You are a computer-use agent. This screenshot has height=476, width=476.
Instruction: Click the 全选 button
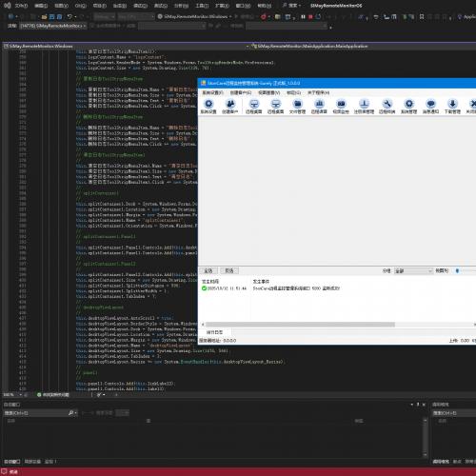click(x=208, y=270)
